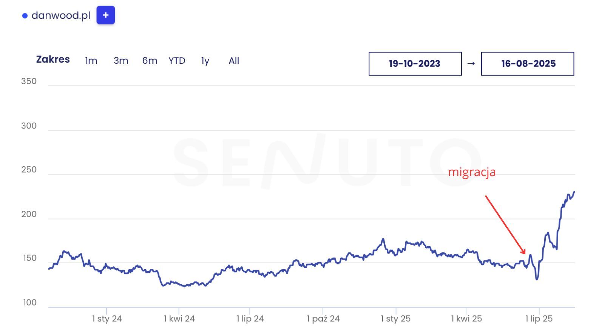Image resolution: width=599 pixels, height=330 pixels.
Task: Switch the chart range to 3m
Action: (x=121, y=61)
